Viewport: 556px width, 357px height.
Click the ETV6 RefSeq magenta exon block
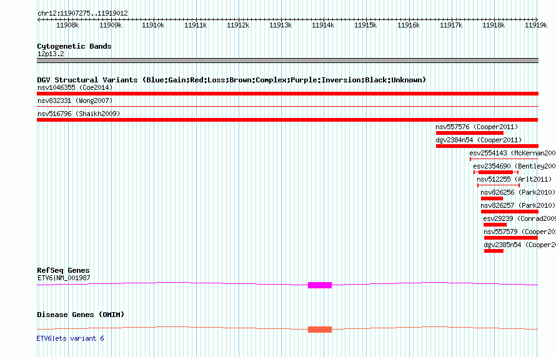tap(320, 285)
